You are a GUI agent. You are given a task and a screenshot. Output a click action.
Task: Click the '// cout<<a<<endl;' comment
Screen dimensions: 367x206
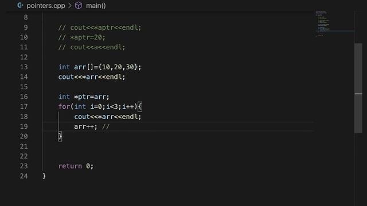click(92, 47)
